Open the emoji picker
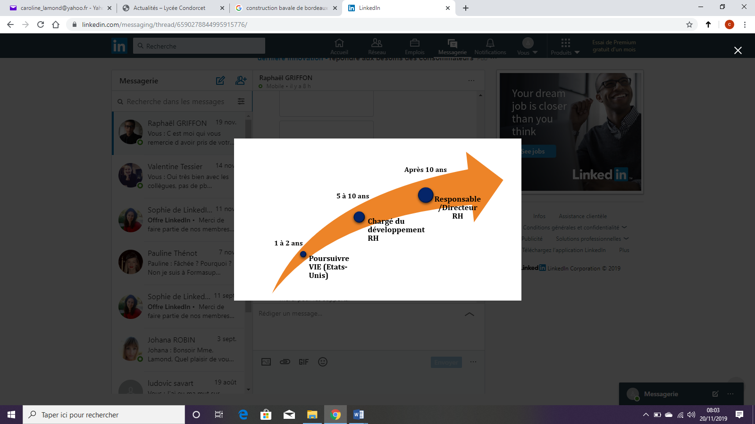The image size is (755, 424). (x=323, y=362)
